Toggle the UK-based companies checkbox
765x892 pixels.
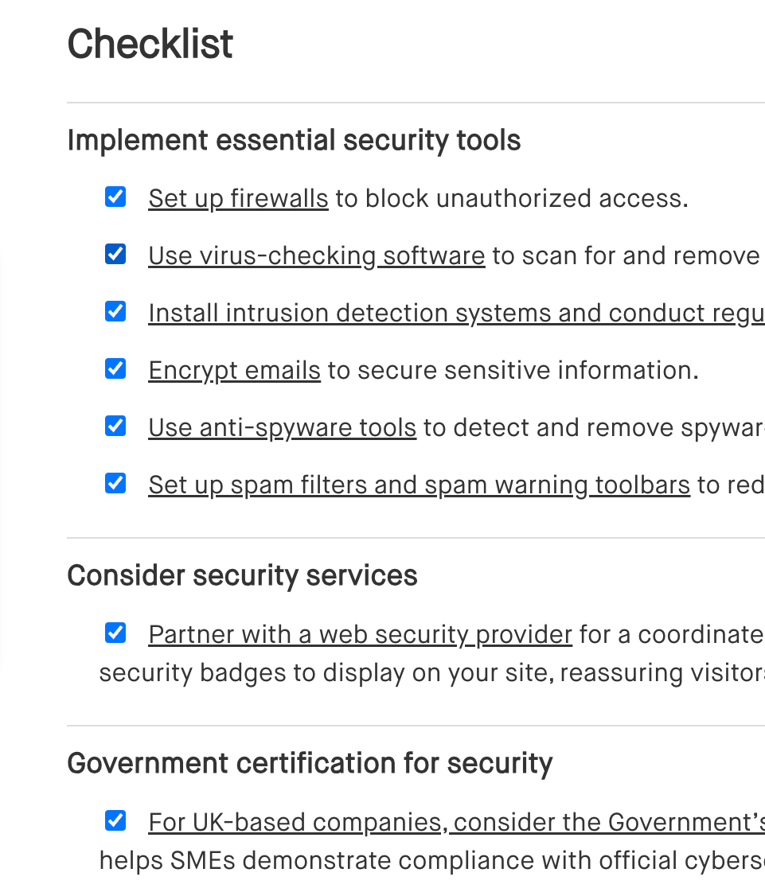click(115, 820)
